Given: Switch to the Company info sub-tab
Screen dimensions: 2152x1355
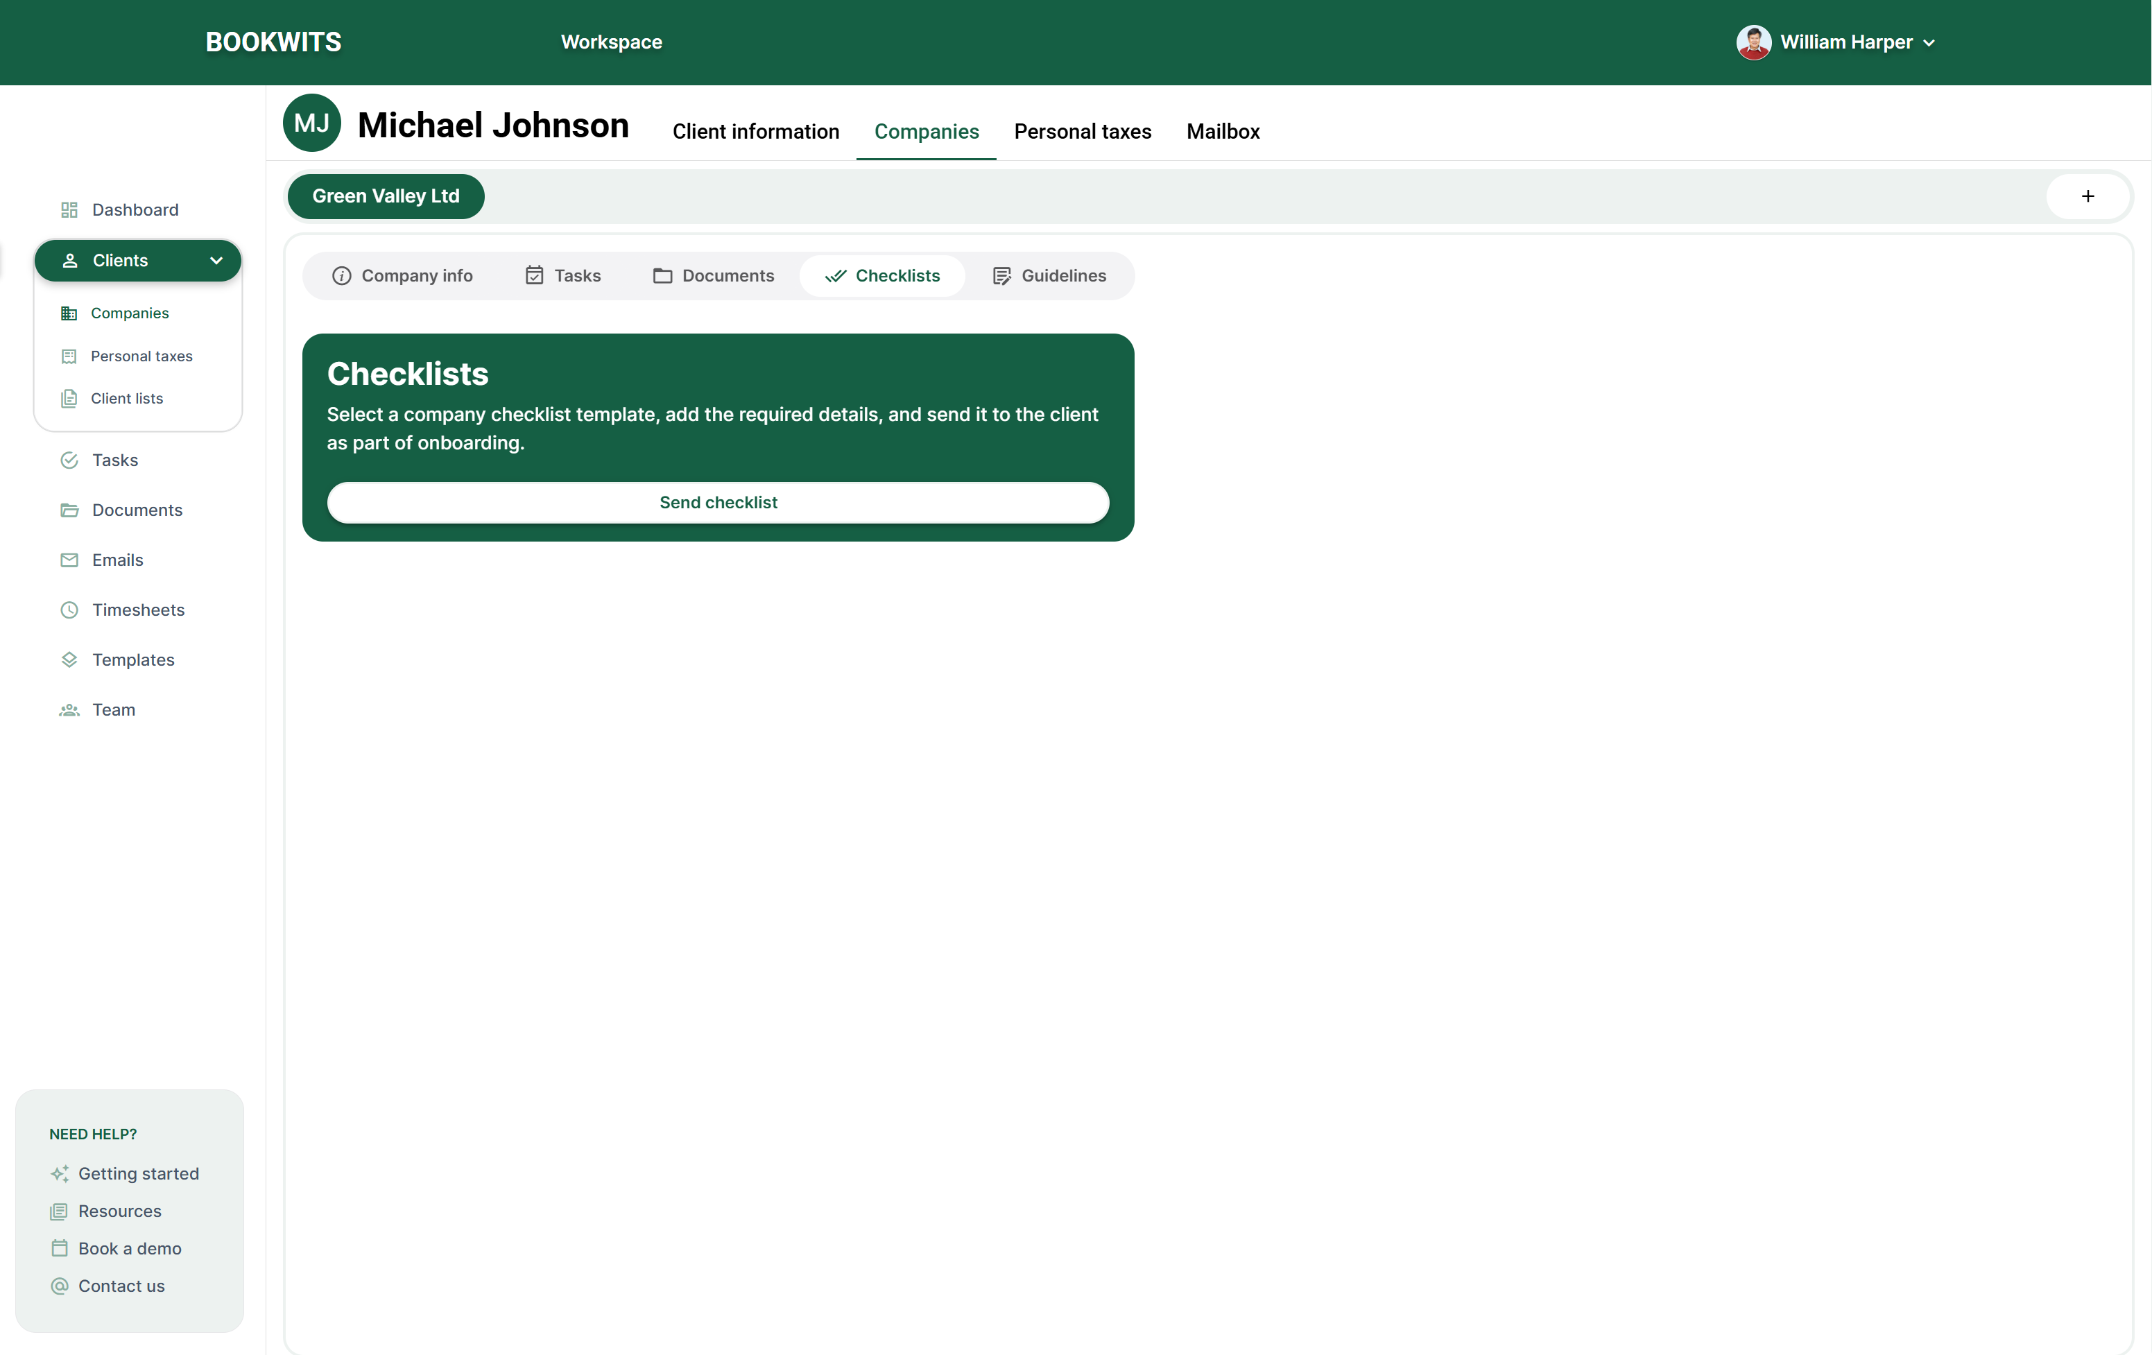Looking at the screenshot, I should [x=402, y=276].
